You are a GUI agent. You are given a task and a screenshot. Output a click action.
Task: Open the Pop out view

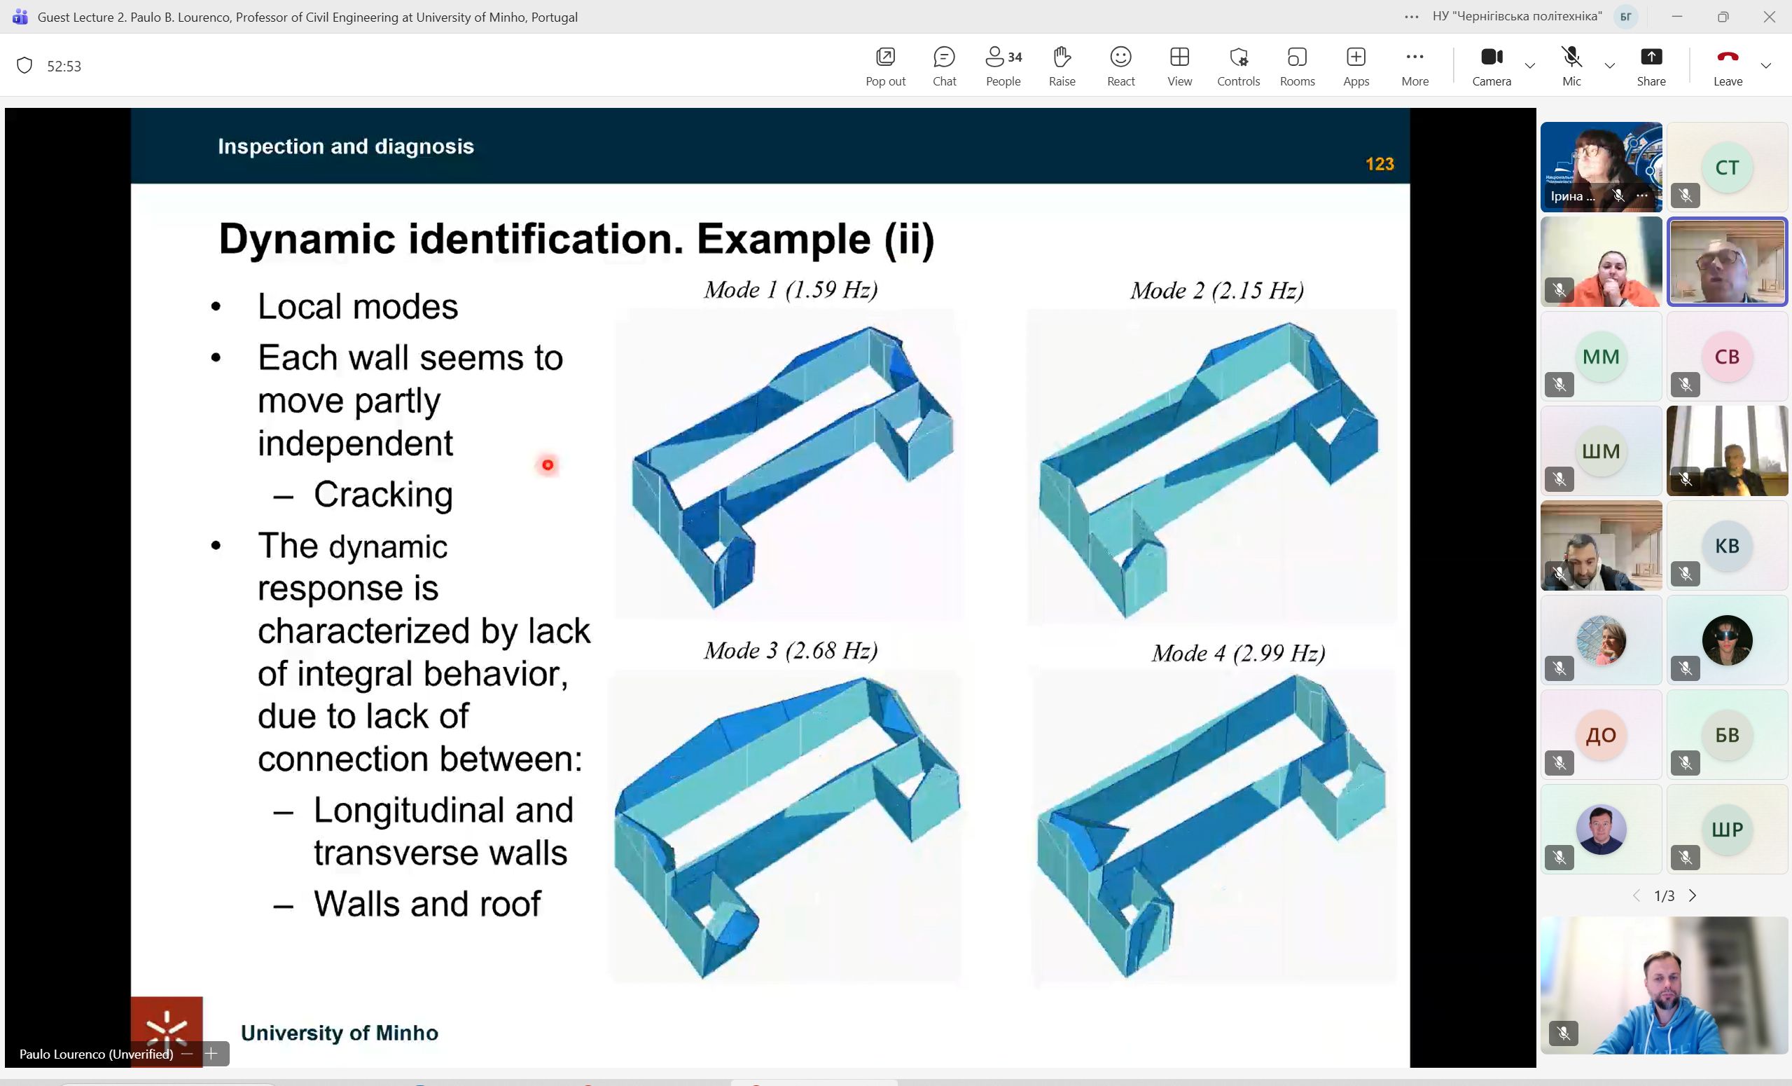(x=885, y=64)
